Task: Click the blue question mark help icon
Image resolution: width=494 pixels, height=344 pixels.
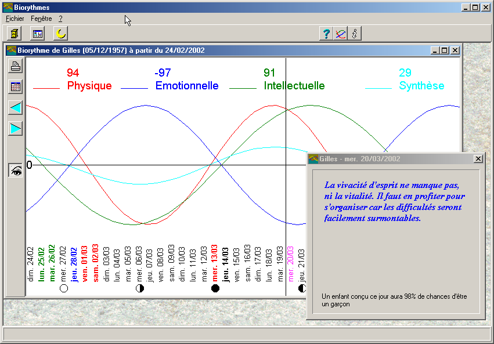Action: pos(326,34)
